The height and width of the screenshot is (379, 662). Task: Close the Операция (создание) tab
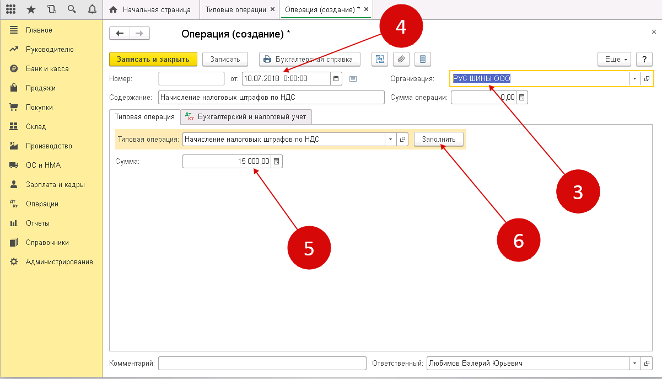click(x=367, y=10)
